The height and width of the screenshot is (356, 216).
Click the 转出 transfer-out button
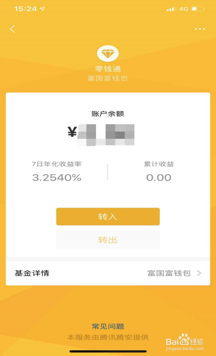108,240
